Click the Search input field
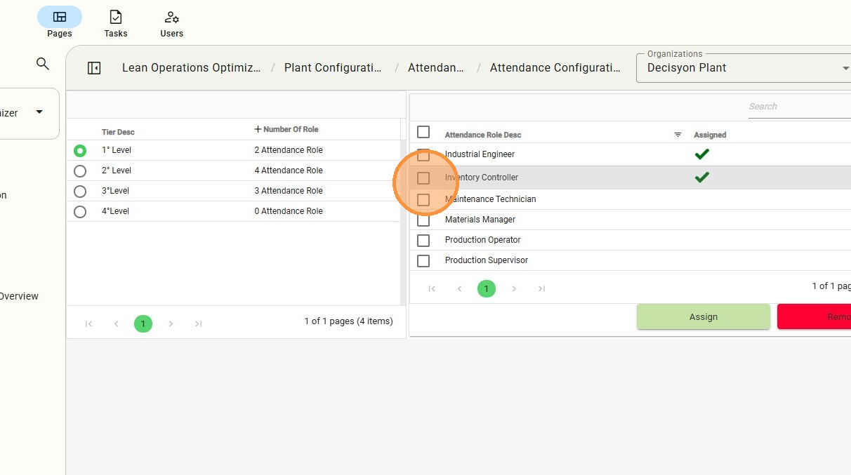This screenshot has width=851, height=475. [797, 107]
